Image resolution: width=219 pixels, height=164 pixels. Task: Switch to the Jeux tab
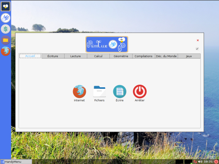[x=189, y=56]
